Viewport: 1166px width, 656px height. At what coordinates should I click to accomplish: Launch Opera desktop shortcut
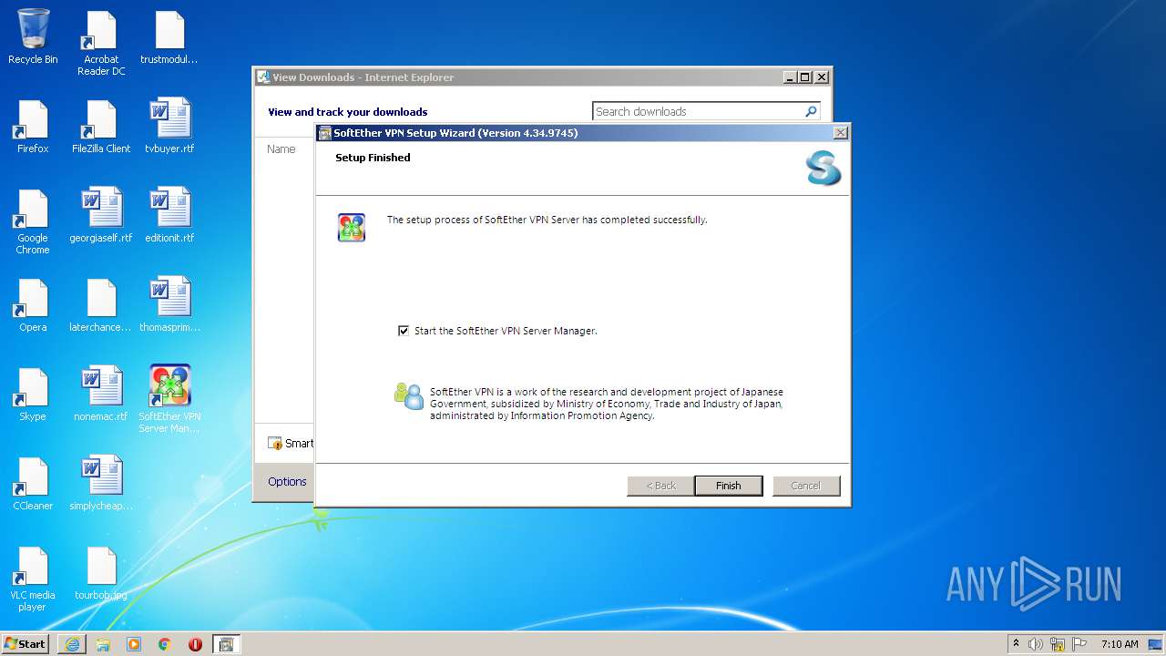point(33,304)
